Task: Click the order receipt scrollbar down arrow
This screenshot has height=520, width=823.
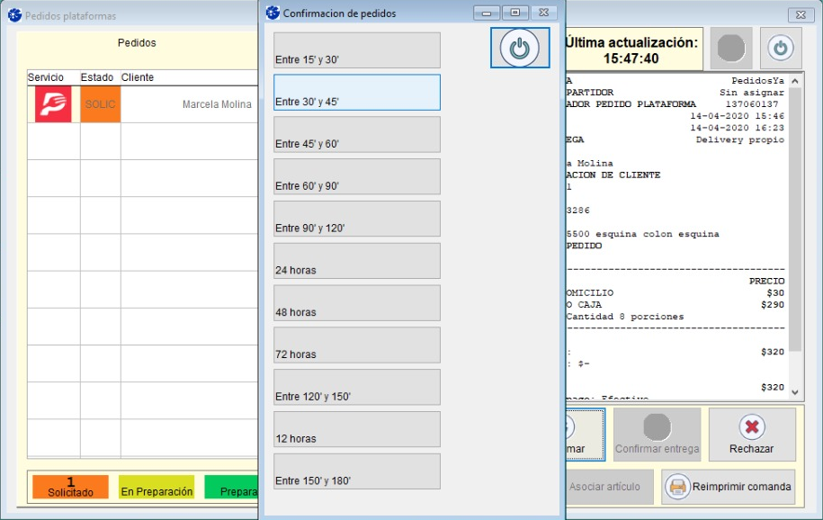Action: [x=795, y=391]
